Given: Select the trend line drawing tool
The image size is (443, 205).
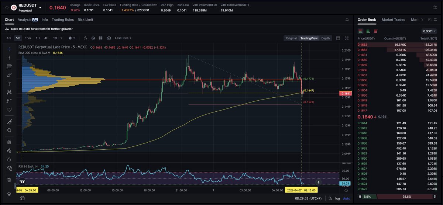Looking at the screenshot, I should coord(9,58).
